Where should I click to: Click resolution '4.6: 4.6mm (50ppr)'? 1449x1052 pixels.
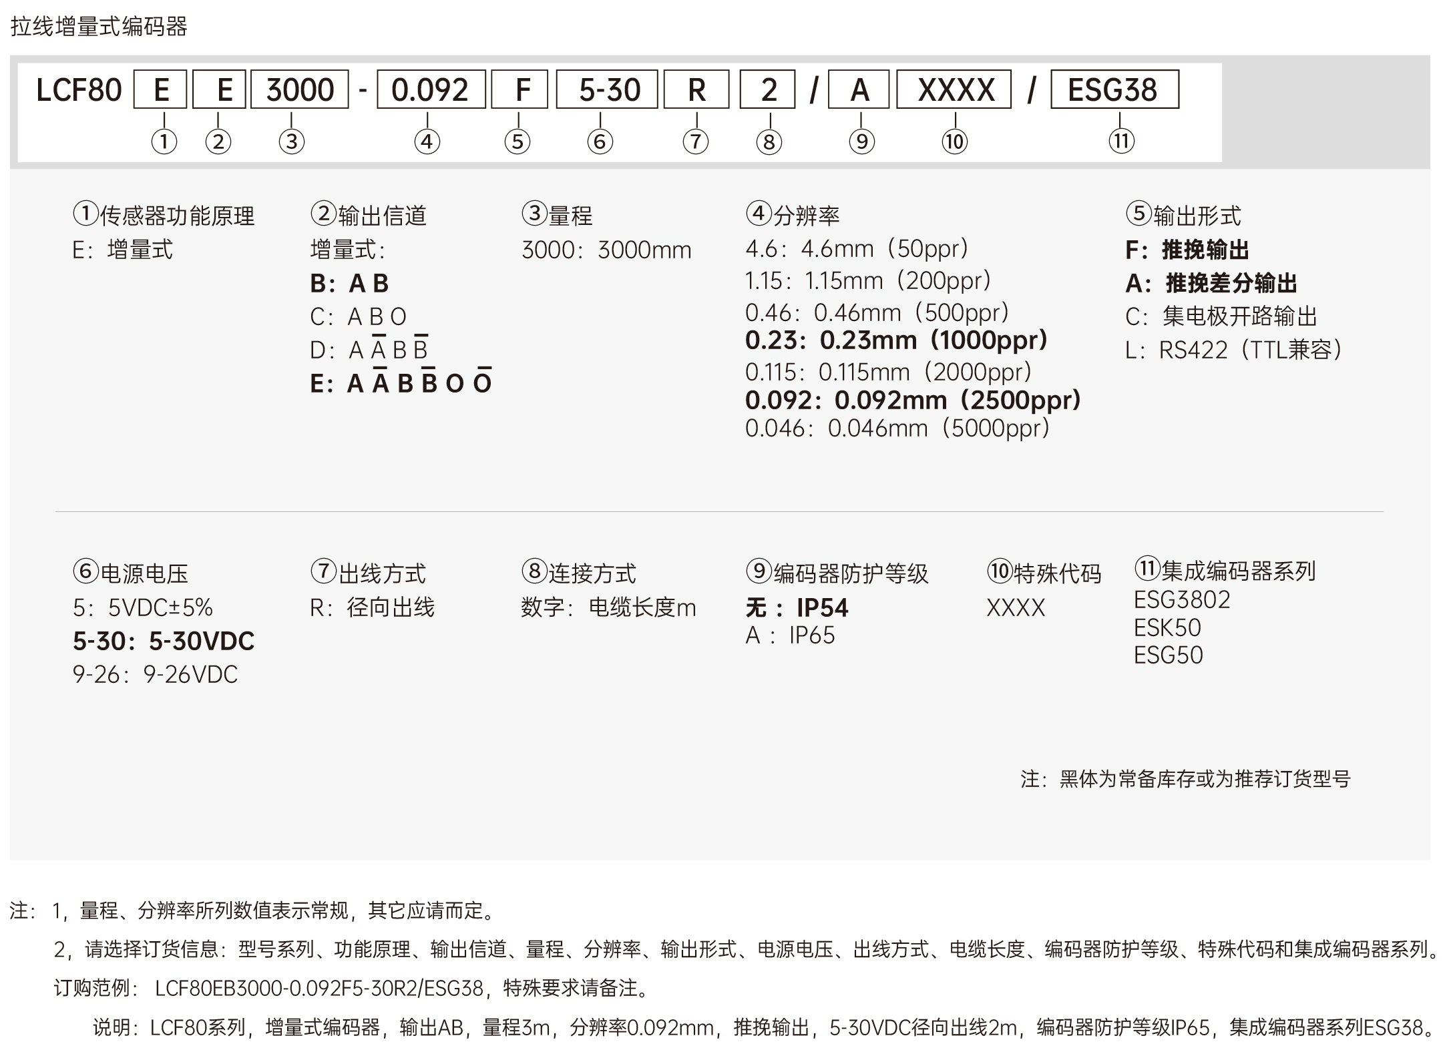point(857,249)
